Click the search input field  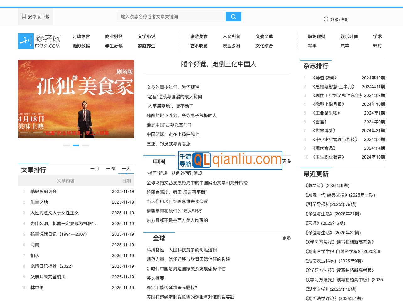[x=171, y=16]
